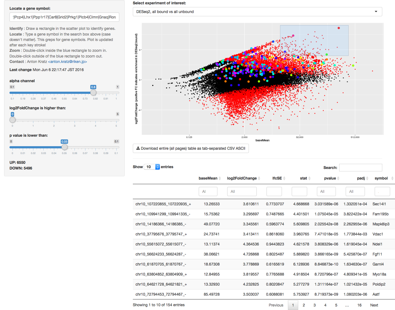Open table page 4
The height and width of the screenshot is (310, 395).
coord(325,305)
